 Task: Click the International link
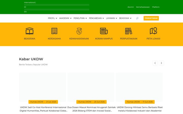click(29, 3)
